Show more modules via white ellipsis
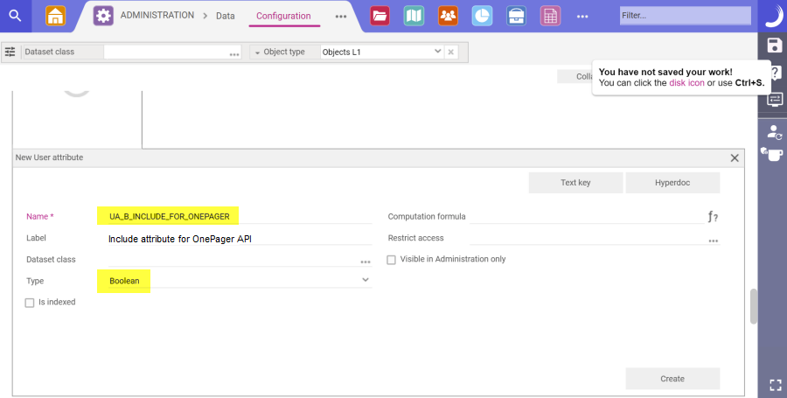Image resolution: width=787 pixels, height=398 pixels. (x=582, y=17)
